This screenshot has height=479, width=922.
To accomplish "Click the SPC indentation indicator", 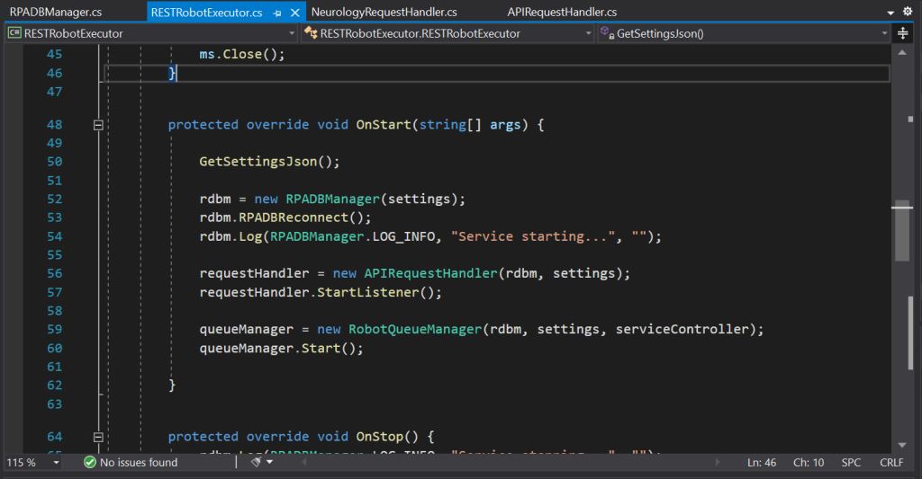I will coord(851,463).
